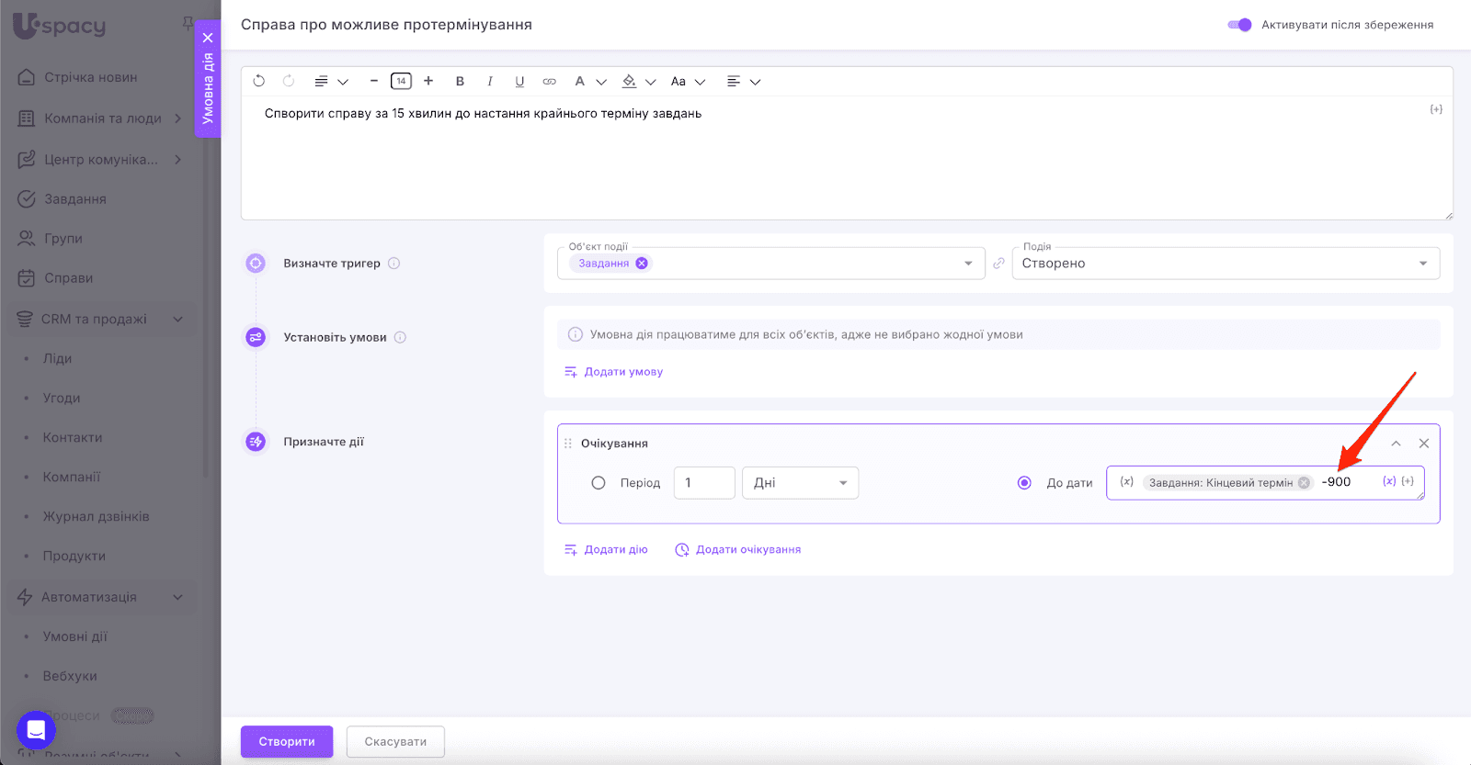Click the Додати умову link
The height and width of the screenshot is (765, 1471).
[622, 372]
